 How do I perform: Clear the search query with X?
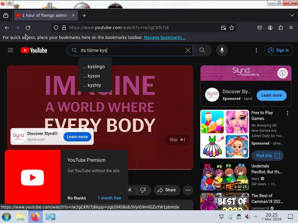188,50
